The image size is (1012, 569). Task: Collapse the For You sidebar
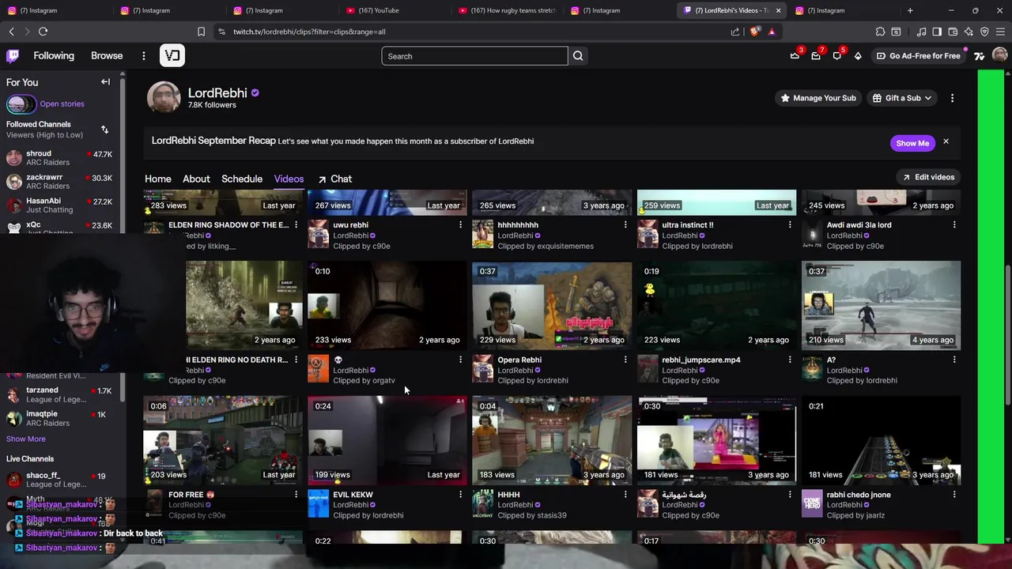(105, 82)
